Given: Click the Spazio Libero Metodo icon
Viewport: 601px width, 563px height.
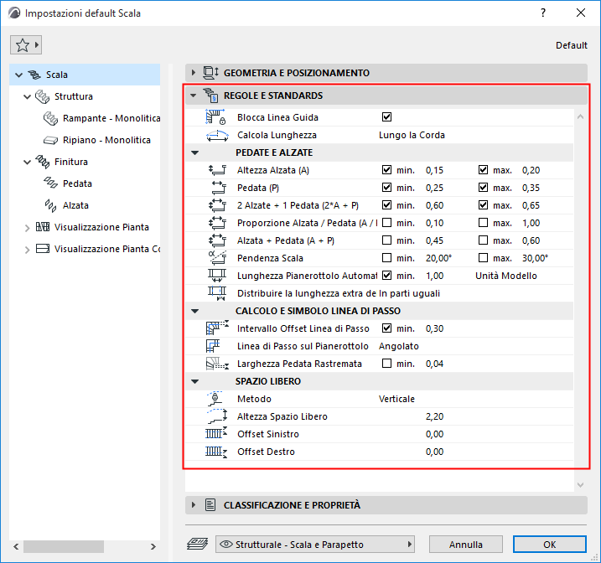Looking at the screenshot, I should [215, 399].
